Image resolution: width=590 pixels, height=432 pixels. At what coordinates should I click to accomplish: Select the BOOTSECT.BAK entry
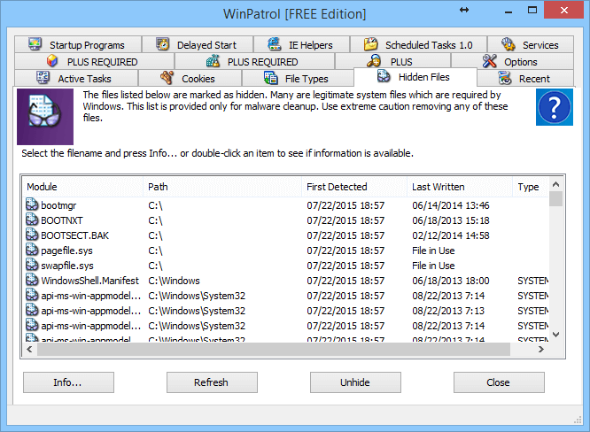(x=286, y=235)
